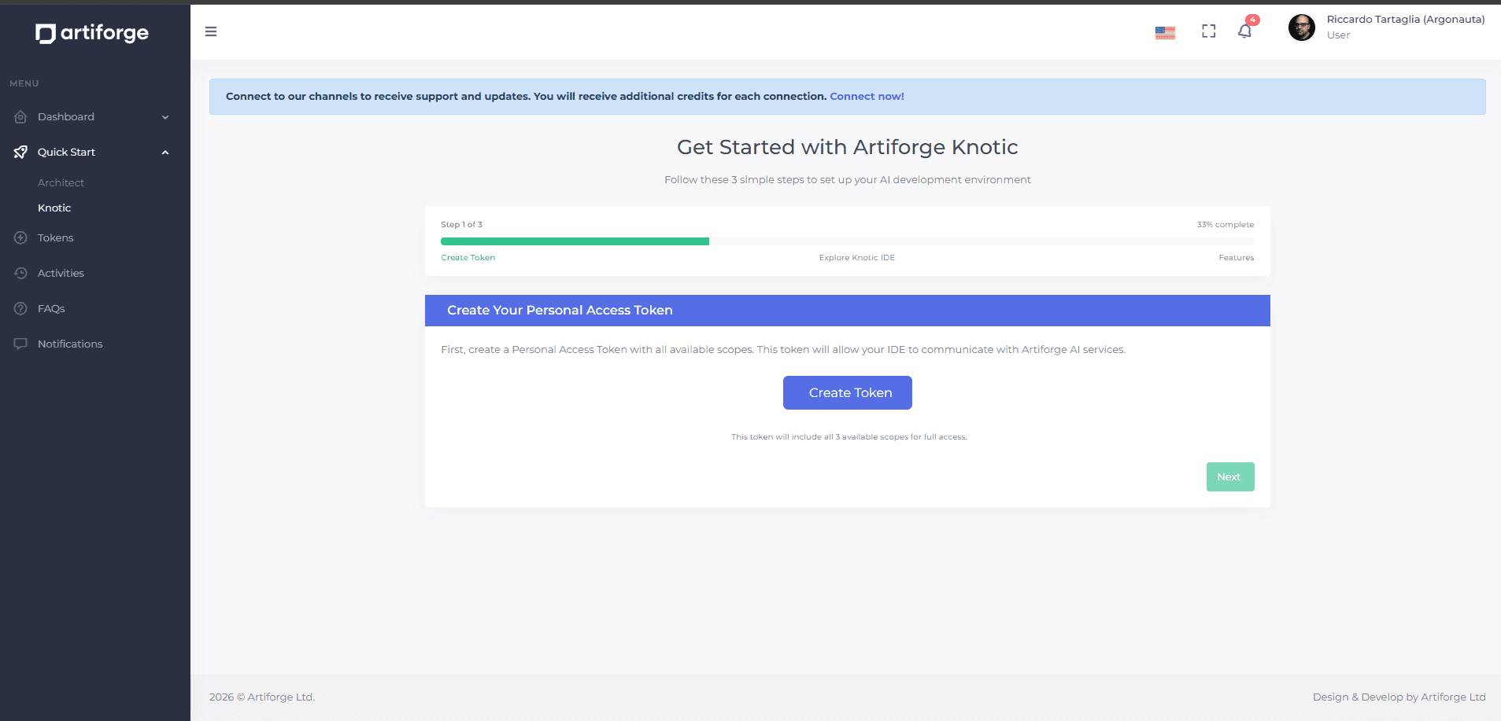Click the Explore Knotic IDE step label
The width and height of the screenshot is (1501, 721).
point(856,258)
